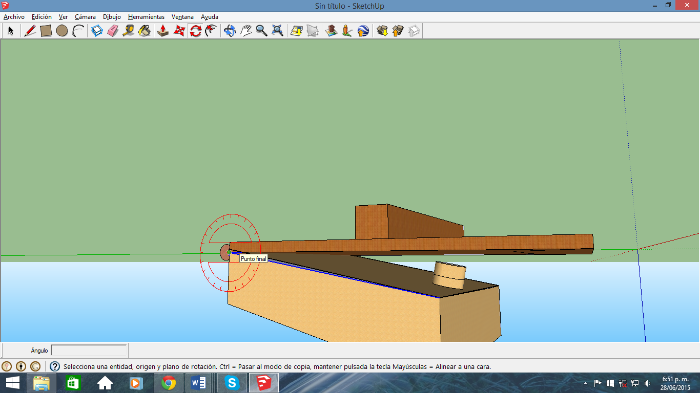Screen dimensions: 700x393
Task: Click the Orbit camera tool
Action: (x=230, y=31)
